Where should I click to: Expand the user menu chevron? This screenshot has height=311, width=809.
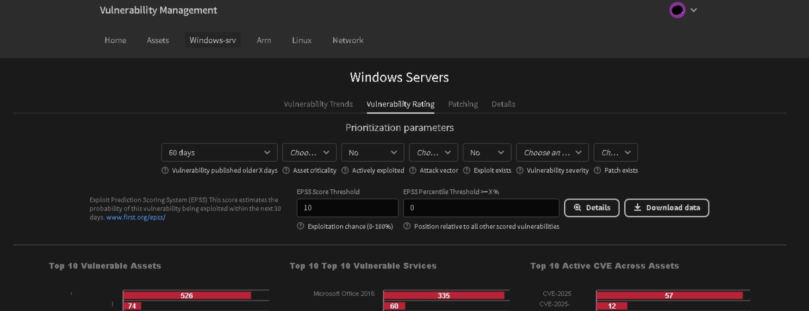693,10
